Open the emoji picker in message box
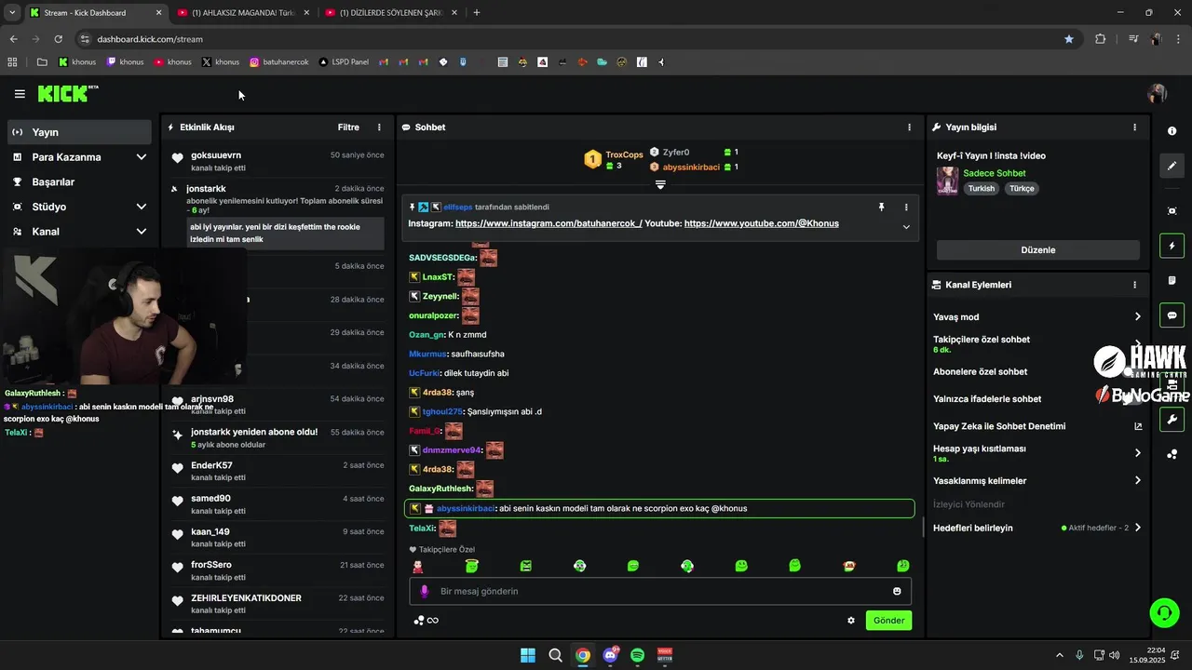Image resolution: width=1192 pixels, height=670 pixels. pyautogui.click(x=897, y=591)
